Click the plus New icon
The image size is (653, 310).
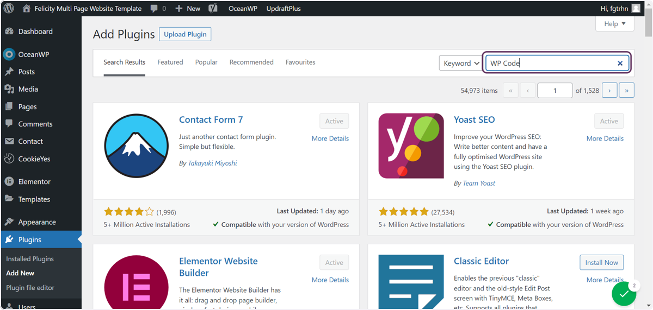pyautogui.click(x=178, y=8)
